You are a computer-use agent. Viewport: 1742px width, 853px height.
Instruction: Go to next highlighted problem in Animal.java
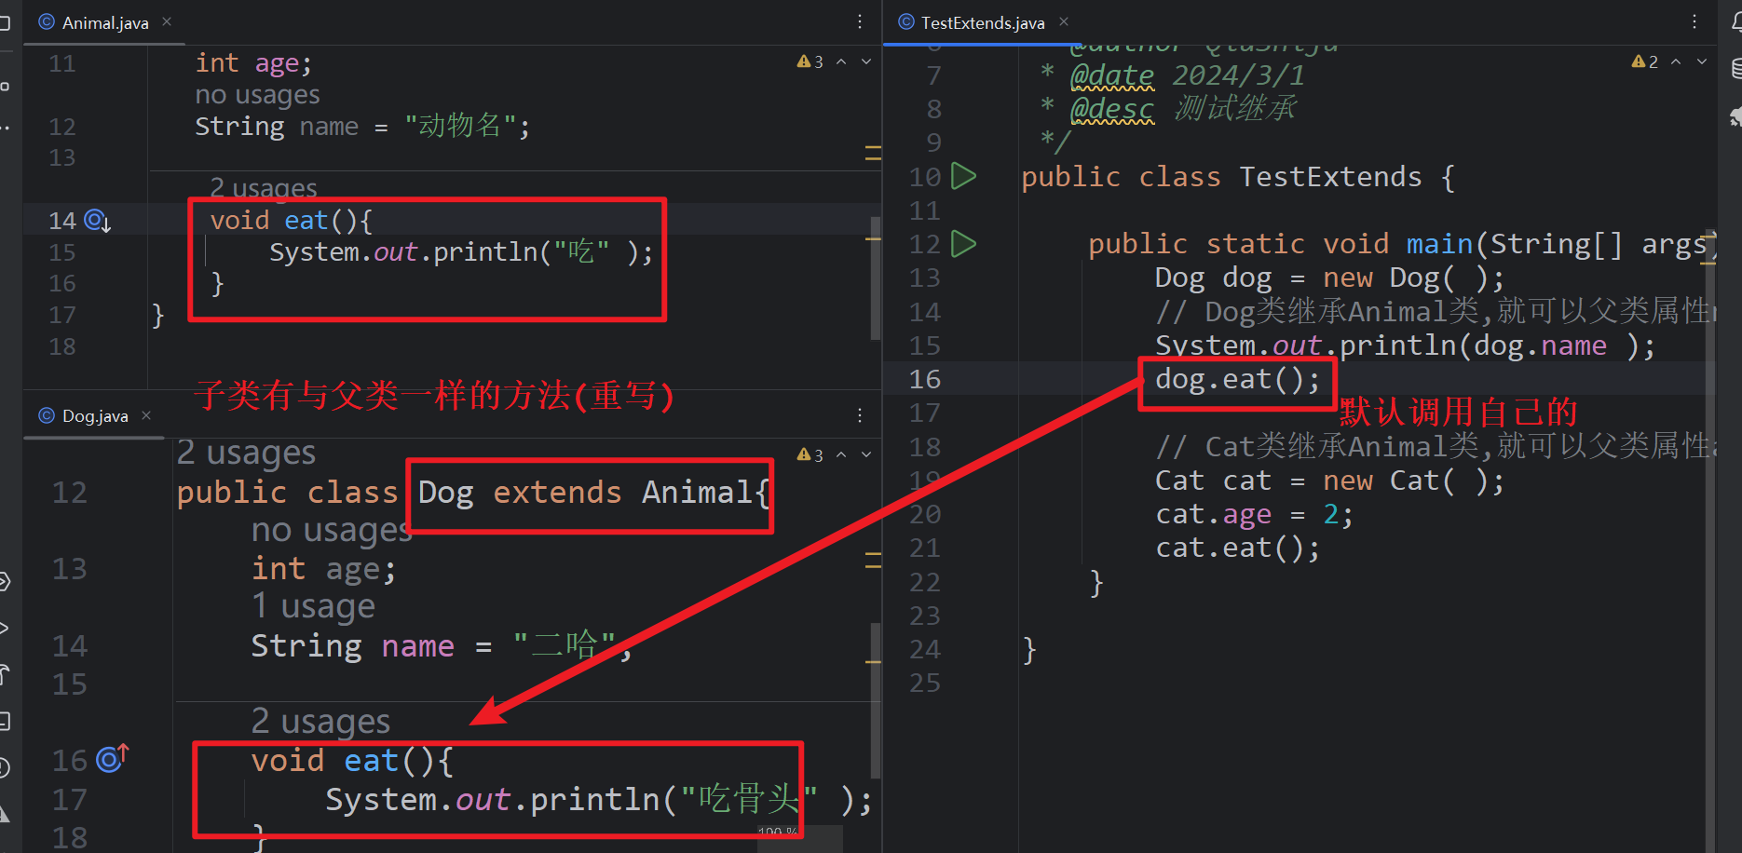coord(866,61)
